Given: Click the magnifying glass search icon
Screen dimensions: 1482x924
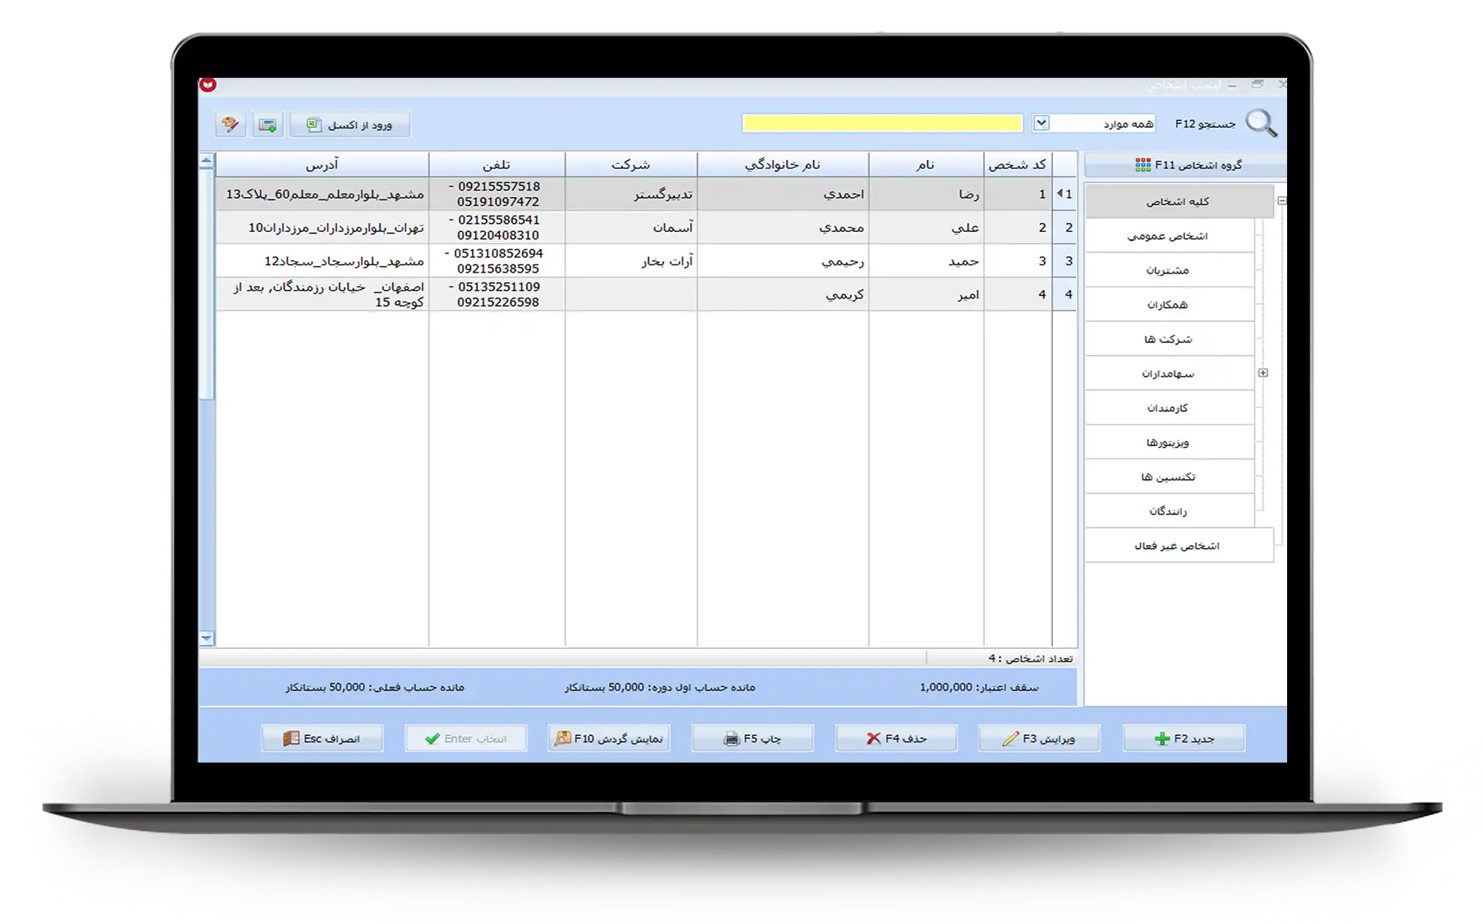Looking at the screenshot, I should coord(1260,123).
